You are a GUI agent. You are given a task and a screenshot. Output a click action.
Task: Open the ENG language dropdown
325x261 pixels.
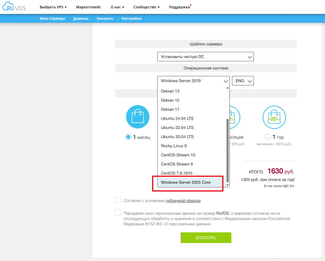click(x=243, y=81)
